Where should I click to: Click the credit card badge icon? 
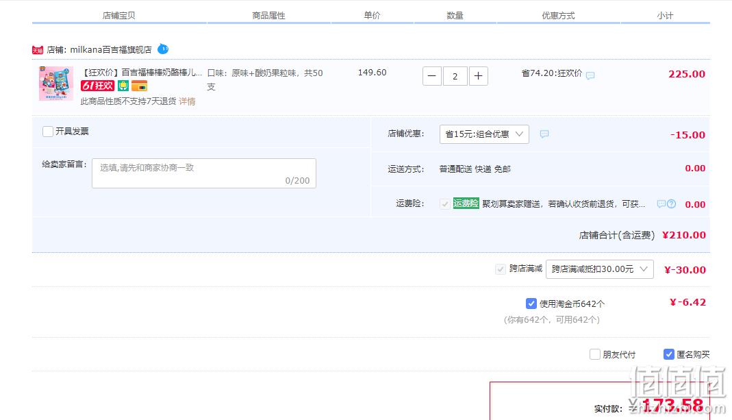pyautogui.click(x=139, y=86)
